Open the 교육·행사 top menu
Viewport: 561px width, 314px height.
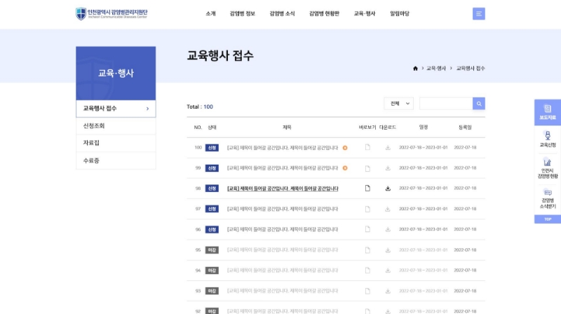[x=365, y=13]
